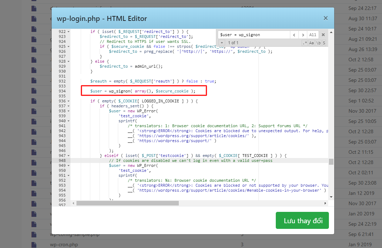The height and width of the screenshot is (248, 382).
Task: Toggle case sensitive search (Aa)
Action: pos(311,43)
